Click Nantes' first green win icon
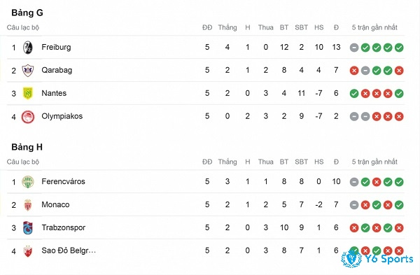Viewport: 420px width, 275px height. [x=354, y=94]
